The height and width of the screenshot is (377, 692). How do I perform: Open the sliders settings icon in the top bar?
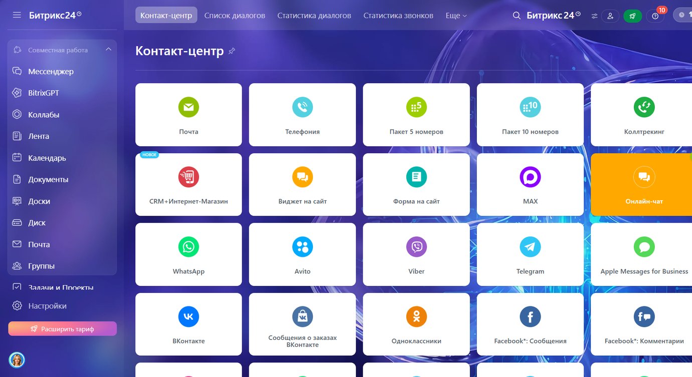594,16
